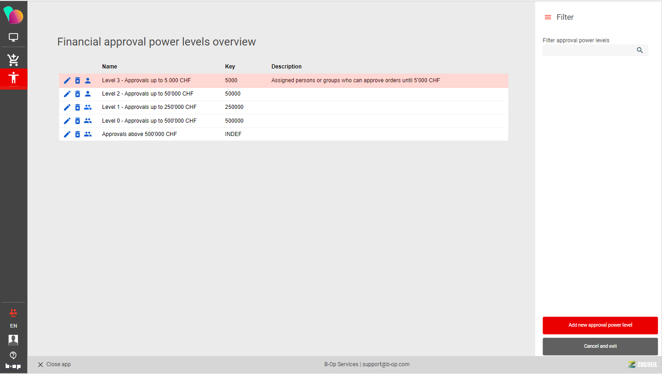Image resolution: width=662 pixels, height=374 pixels.
Task: Open the user profile avatar
Action: pos(13,340)
